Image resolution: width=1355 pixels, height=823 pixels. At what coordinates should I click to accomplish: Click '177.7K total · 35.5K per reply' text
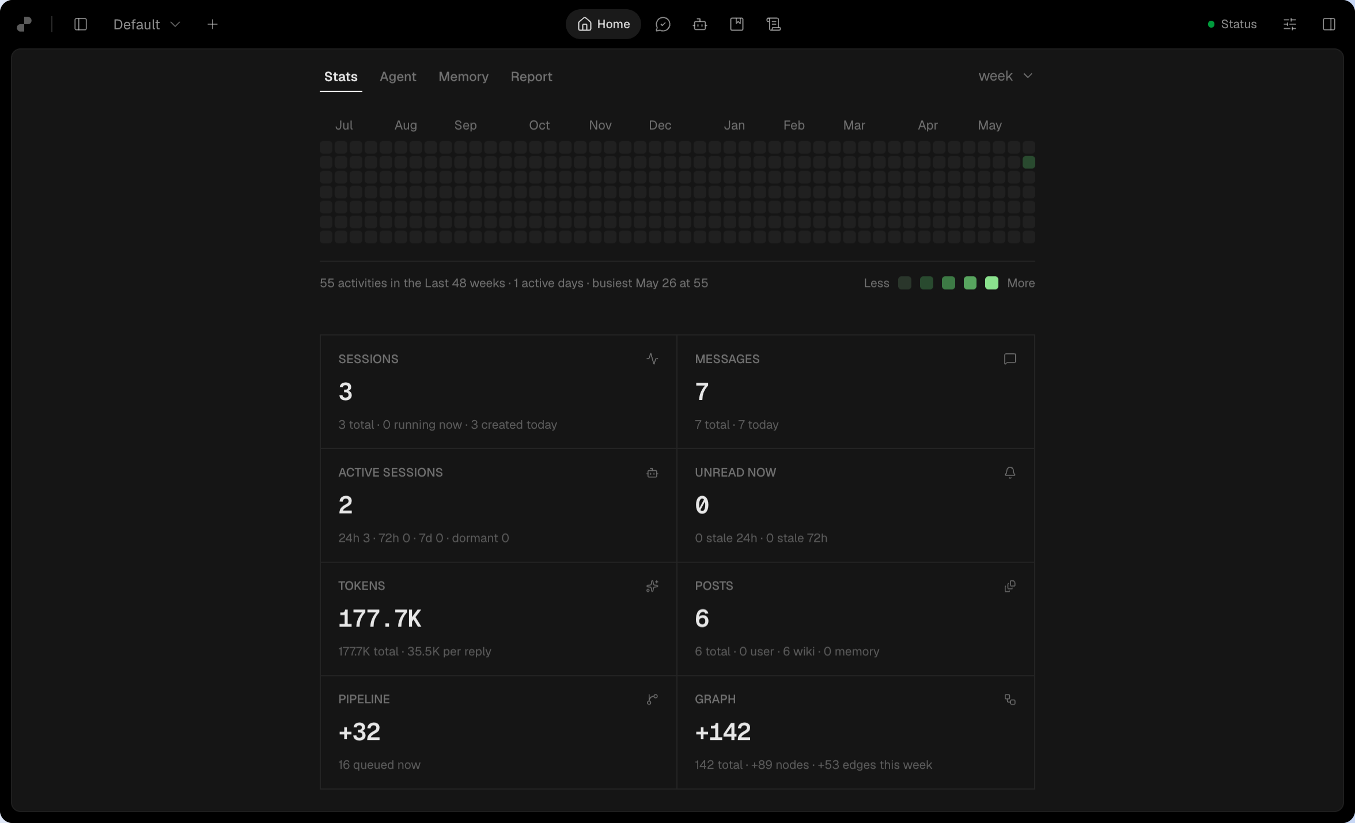pyautogui.click(x=415, y=651)
